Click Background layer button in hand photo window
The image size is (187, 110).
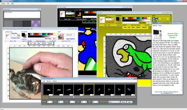[70, 35]
